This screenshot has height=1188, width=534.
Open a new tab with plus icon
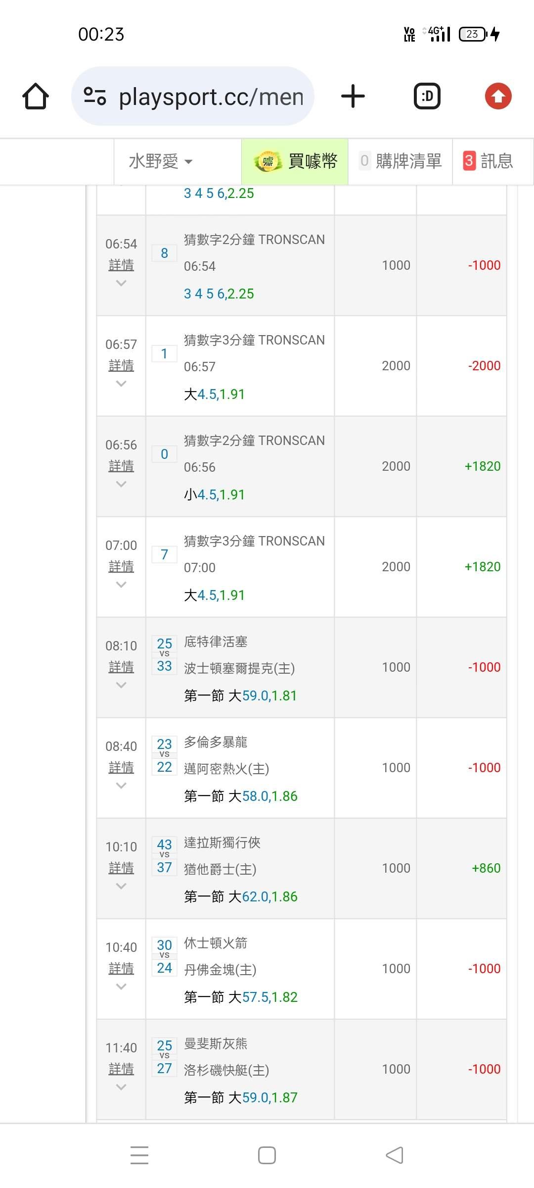353,96
